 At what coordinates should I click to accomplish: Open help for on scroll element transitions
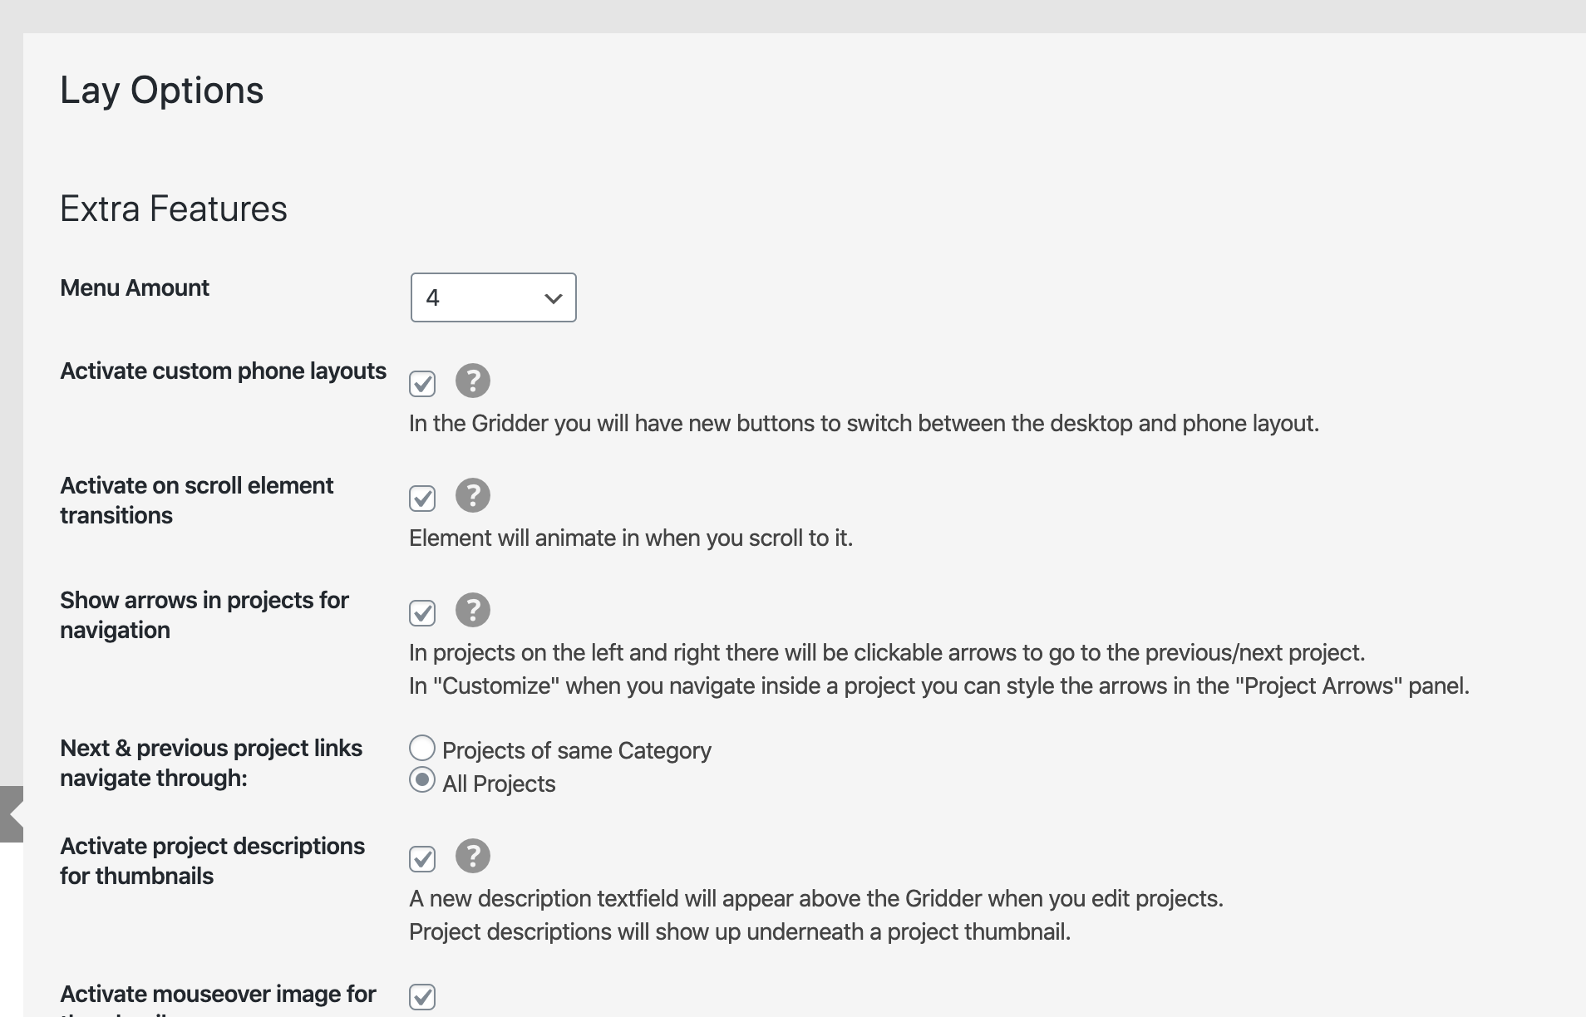click(472, 496)
